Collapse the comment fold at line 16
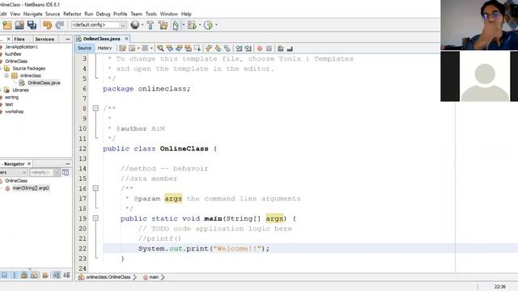This screenshot has height=291, width=518. (96, 188)
